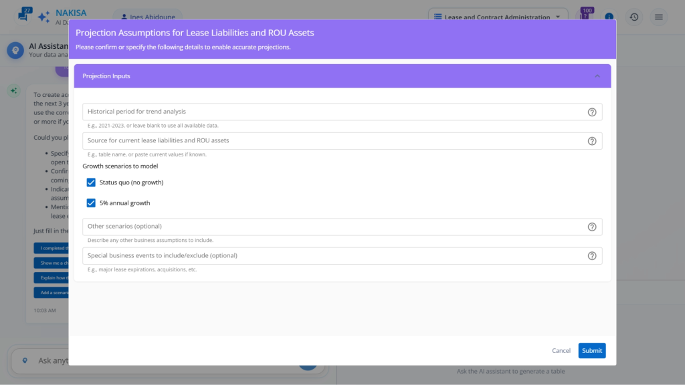Click help icon for Historical period field

pos(591,112)
